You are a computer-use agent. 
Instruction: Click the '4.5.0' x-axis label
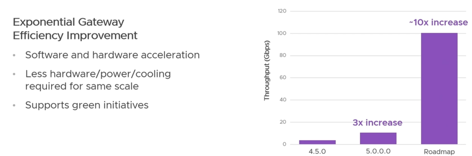[x=317, y=151]
